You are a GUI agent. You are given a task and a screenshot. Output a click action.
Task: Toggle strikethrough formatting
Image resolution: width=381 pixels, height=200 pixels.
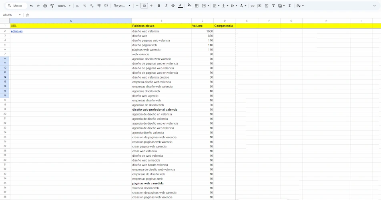pos(172,6)
